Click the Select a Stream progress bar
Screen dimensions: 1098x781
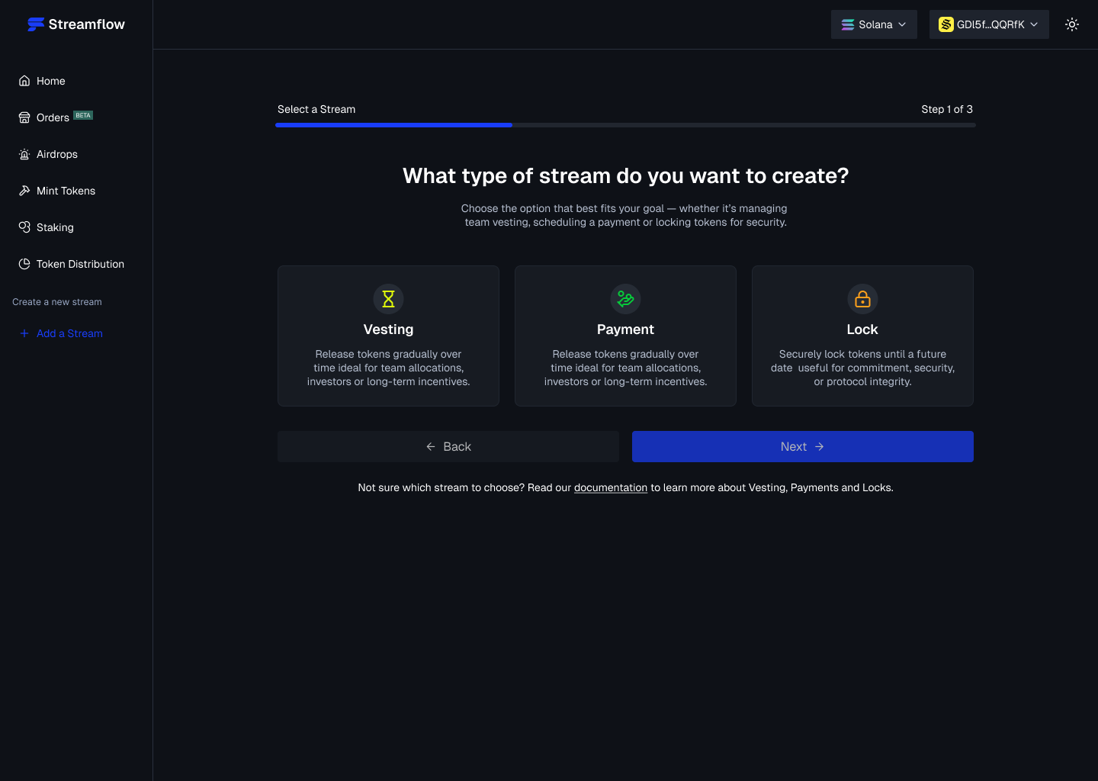point(625,125)
